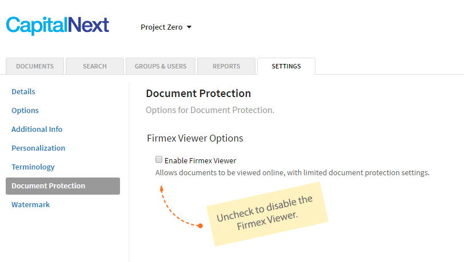Open the Terminology settings link
This screenshot has height=262, width=464.
click(x=33, y=167)
